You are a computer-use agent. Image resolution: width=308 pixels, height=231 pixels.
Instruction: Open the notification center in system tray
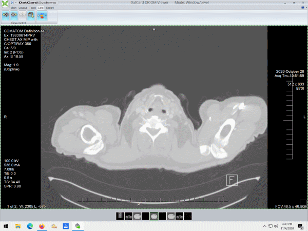(x=303, y=226)
